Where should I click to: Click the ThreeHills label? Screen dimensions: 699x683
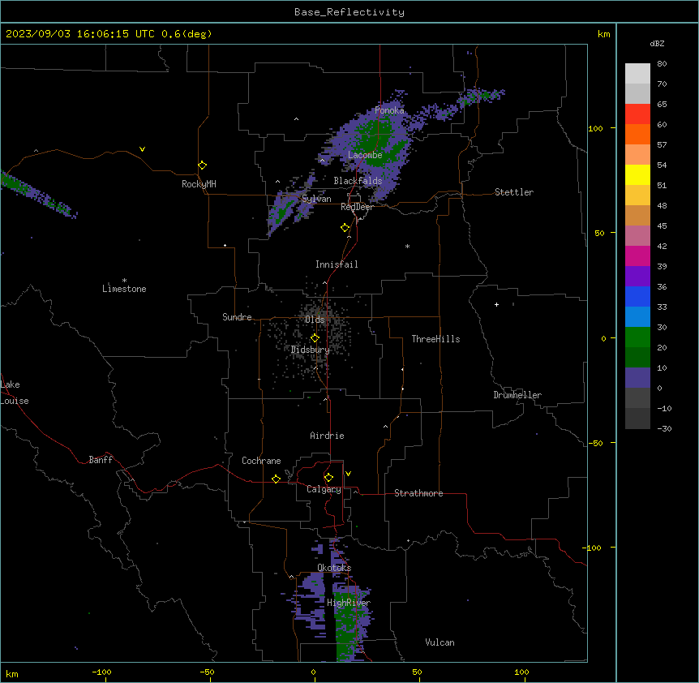(x=435, y=339)
